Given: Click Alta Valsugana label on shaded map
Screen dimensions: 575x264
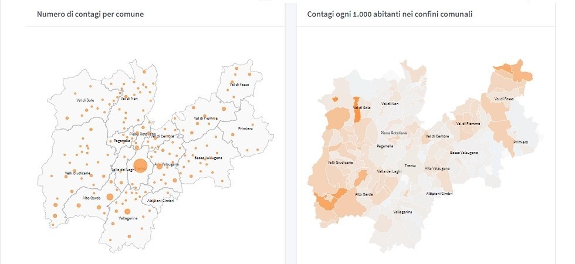Looking at the screenshot, I should coord(437,168).
